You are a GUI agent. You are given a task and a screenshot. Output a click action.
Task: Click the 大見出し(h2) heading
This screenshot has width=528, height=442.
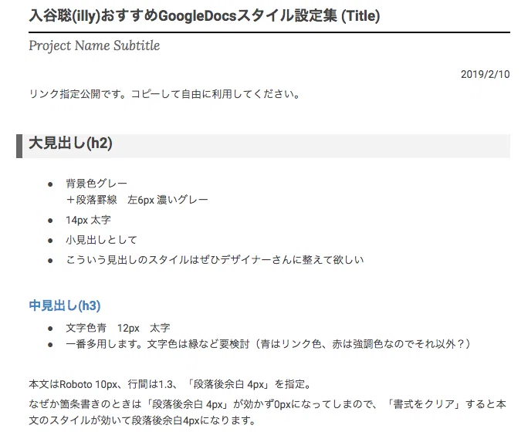[x=71, y=143]
